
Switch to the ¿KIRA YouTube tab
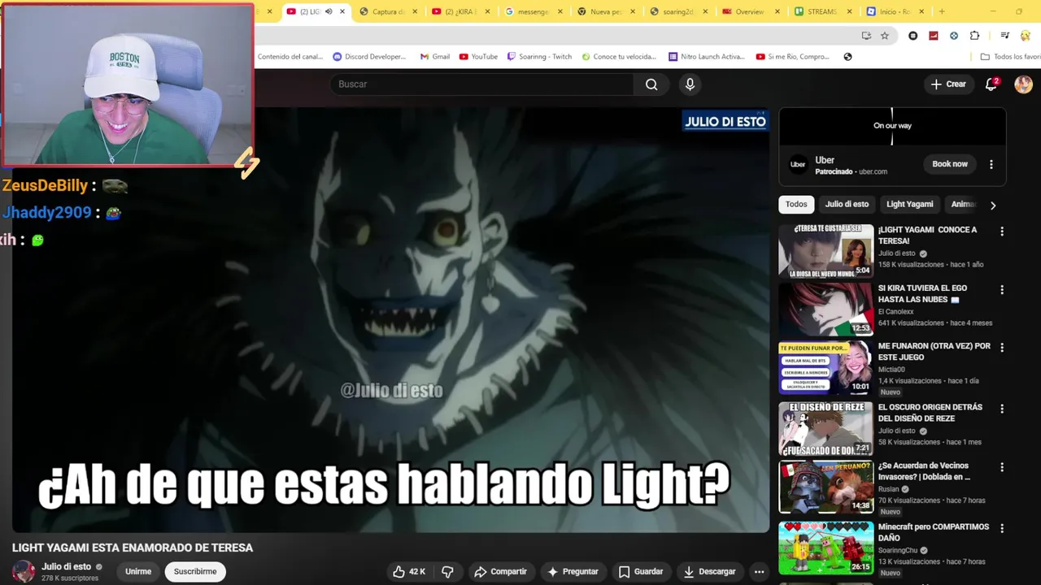pyautogui.click(x=461, y=11)
